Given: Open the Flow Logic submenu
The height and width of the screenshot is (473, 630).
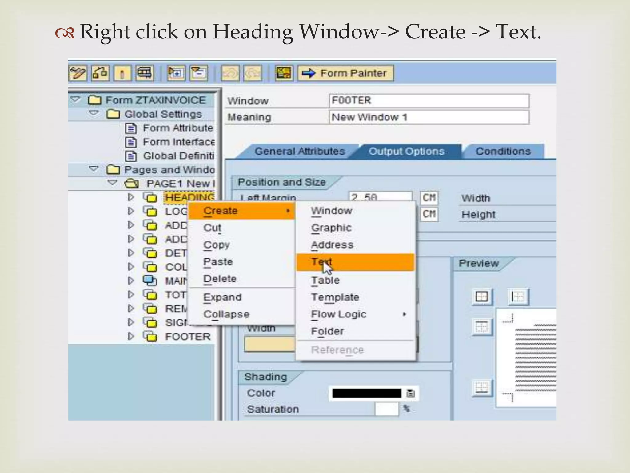Looking at the screenshot, I should click(339, 314).
